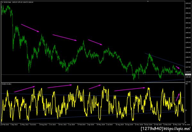The height and width of the screenshot is (132, 192).
Task: Click the 31 Mar 2015 date label
Action: pos(167,125)
